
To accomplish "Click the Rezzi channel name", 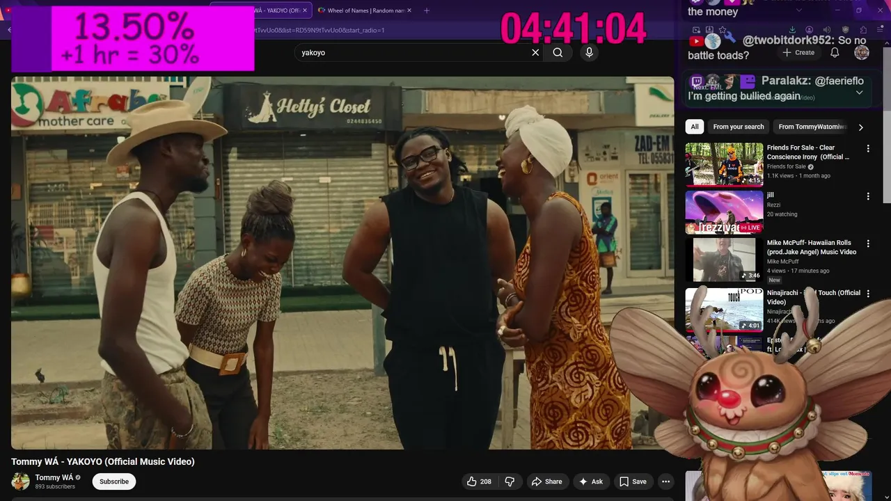I will (x=773, y=205).
